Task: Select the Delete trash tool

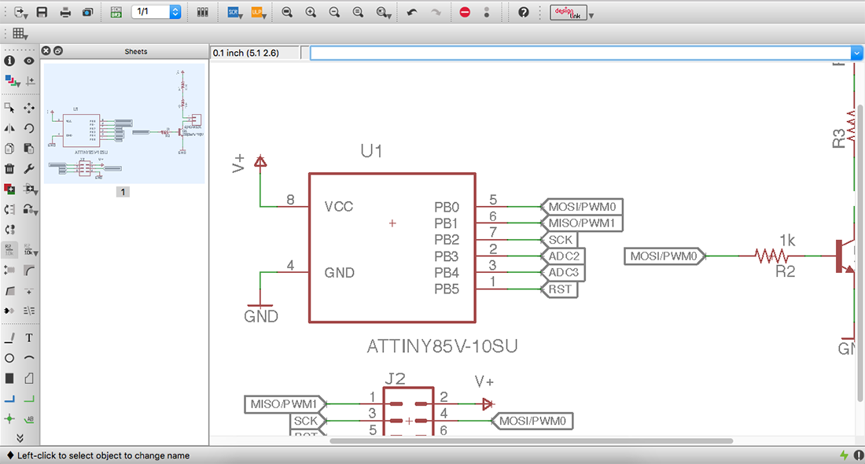Action: pos(9,169)
